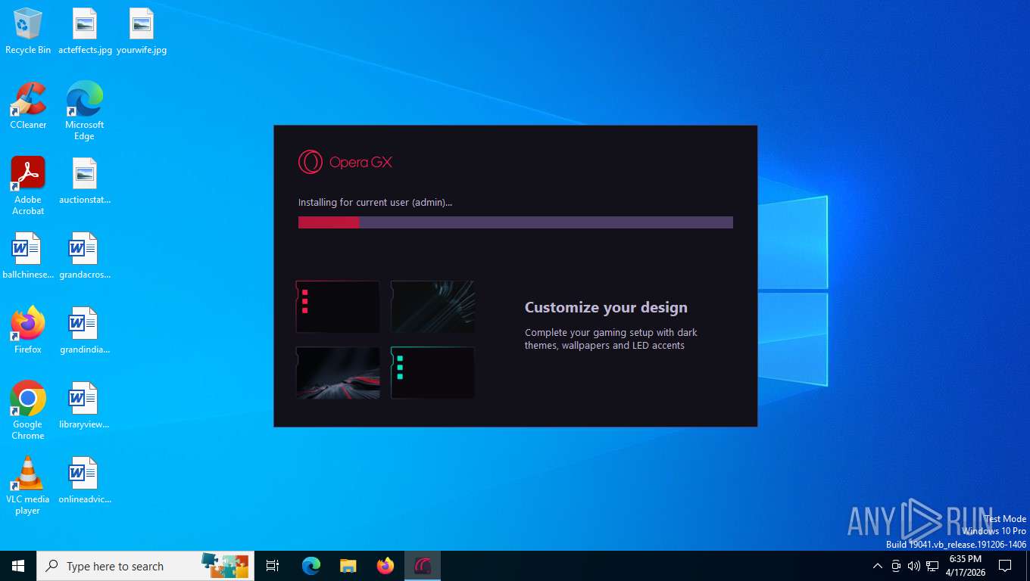Open the volume control in system tray

[913, 566]
